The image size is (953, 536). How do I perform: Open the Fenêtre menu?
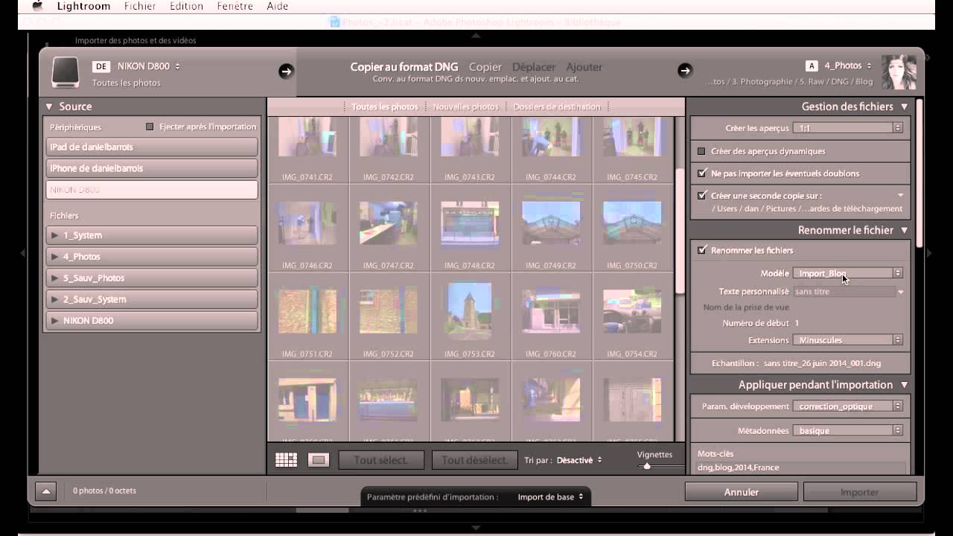[235, 6]
